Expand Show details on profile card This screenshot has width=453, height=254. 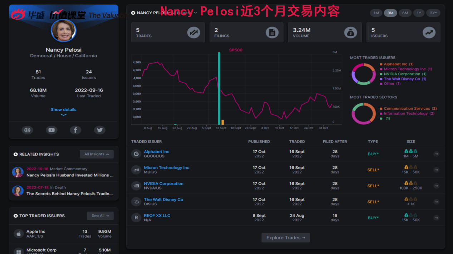coord(64,112)
